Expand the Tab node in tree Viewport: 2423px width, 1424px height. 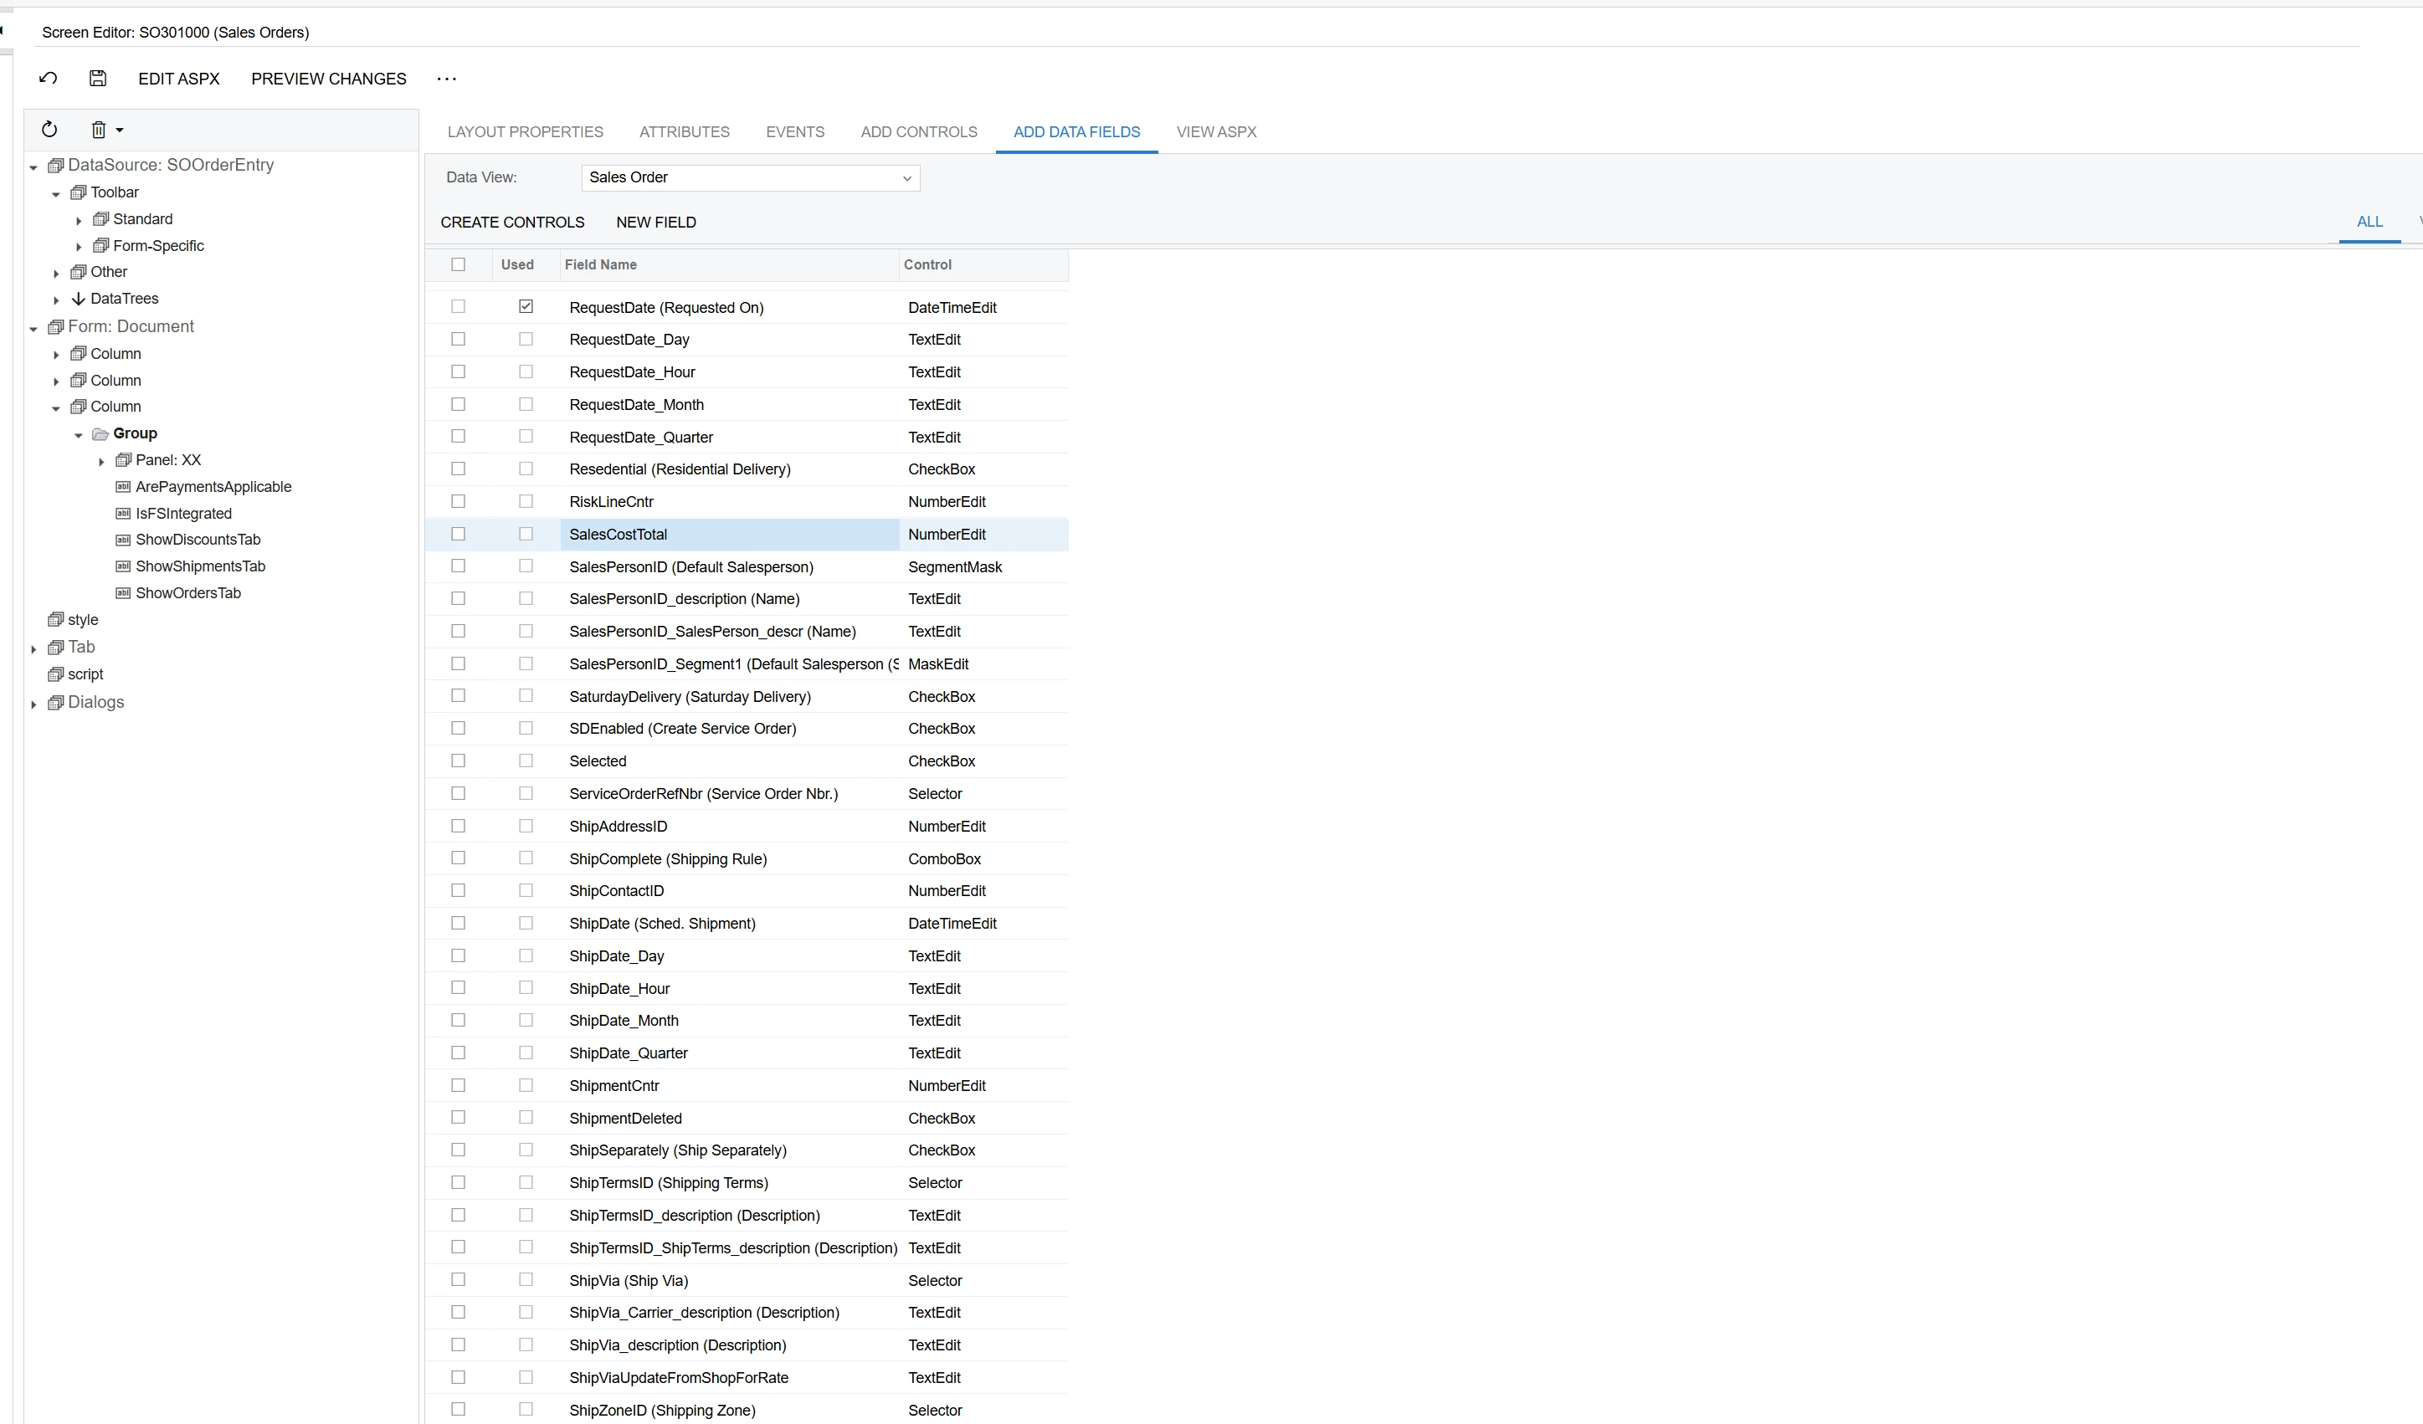(x=33, y=649)
